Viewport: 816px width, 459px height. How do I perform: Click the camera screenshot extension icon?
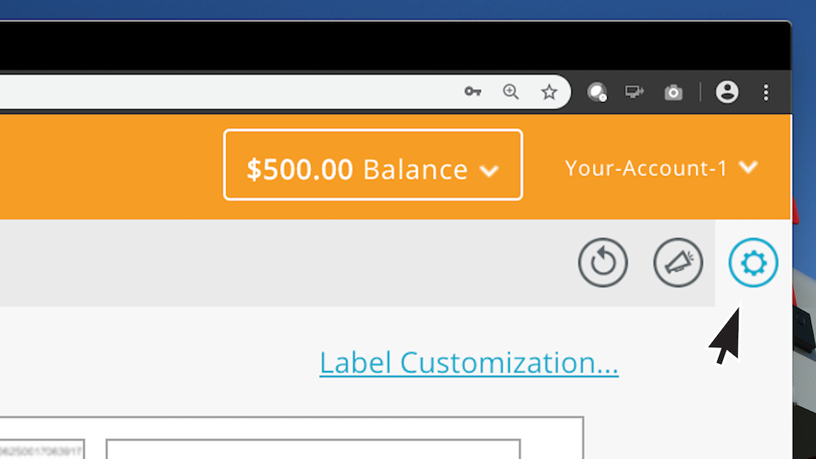673,92
